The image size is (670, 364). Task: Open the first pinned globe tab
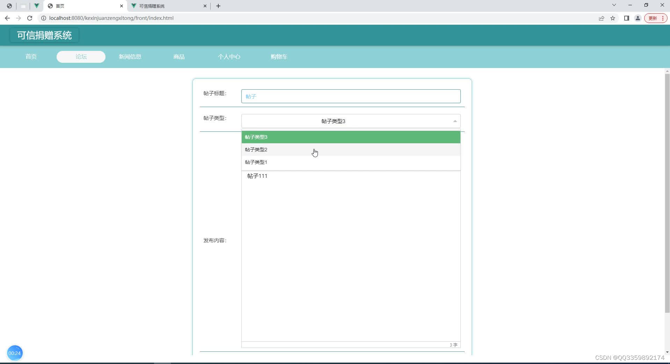click(x=9, y=6)
